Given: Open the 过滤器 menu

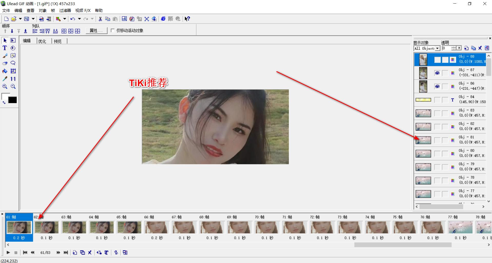Looking at the screenshot, I should click(65, 10).
